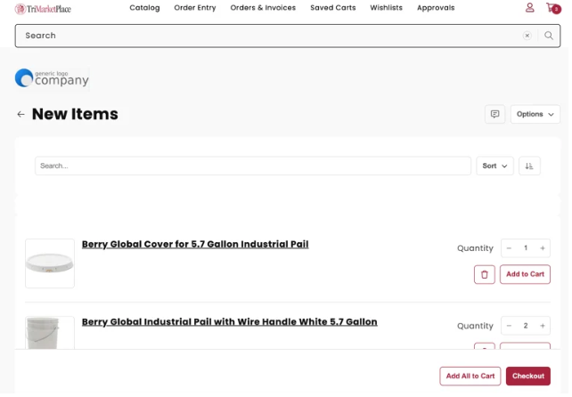Viewport: 572px width, 397px height.
Task: Open the Saved Carts menu
Action: 332,8
